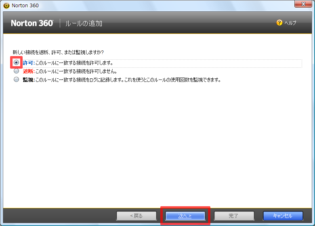Click the question text about new connections

coord(58,52)
